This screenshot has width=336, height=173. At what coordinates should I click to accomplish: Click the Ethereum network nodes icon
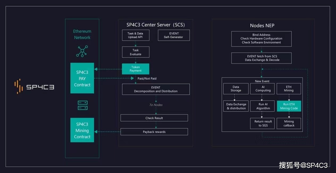coord(82,51)
